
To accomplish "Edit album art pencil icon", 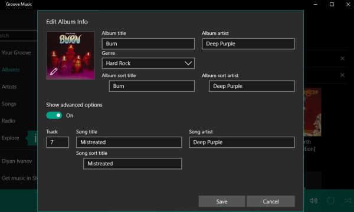I will (x=54, y=71).
